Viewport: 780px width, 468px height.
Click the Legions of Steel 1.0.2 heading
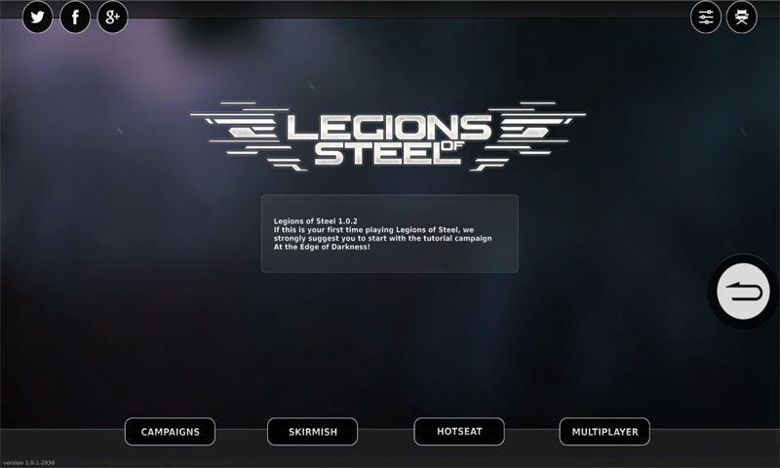tap(315, 220)
